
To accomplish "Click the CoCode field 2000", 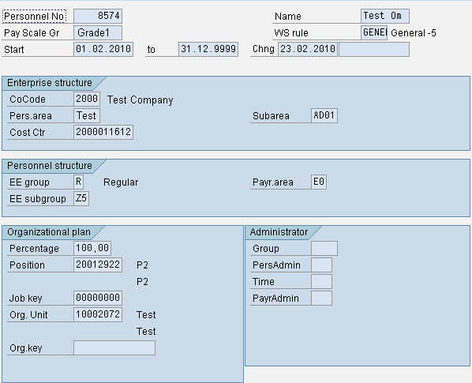I will 87,99.
